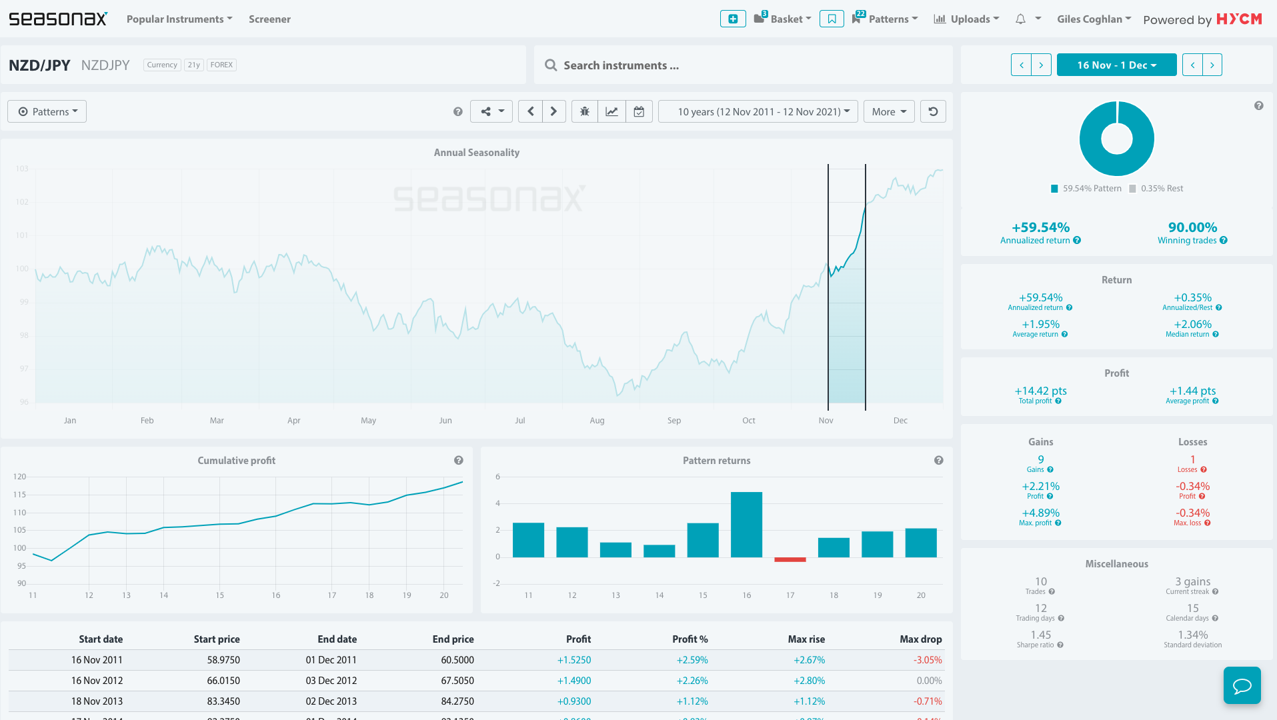Click the +59.54% annualized return headline value

(1040, 227)
